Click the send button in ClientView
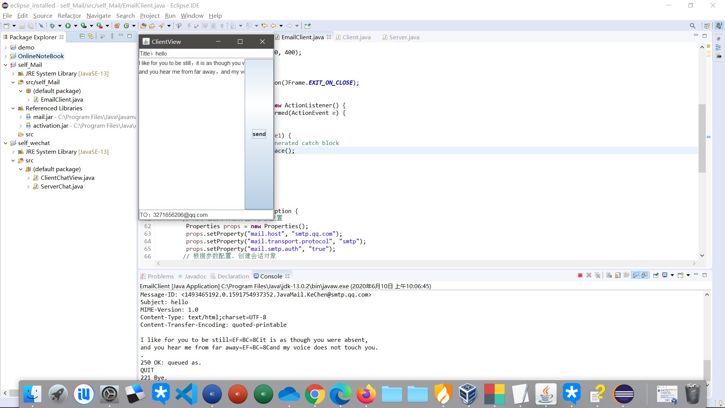The height and width of the screenshot is (408, 725). pyautogui.click(x=259, y=133)
